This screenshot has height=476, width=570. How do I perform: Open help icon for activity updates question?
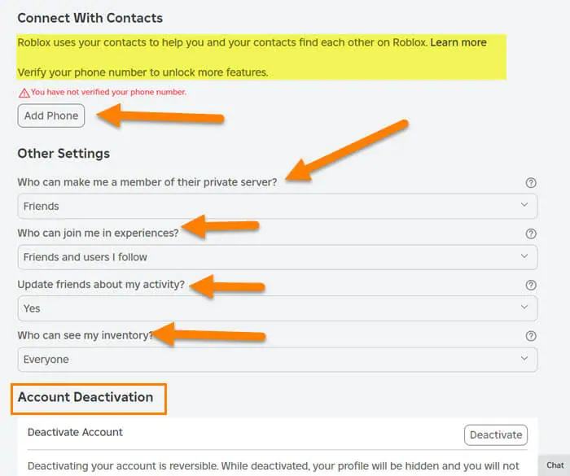[531, 286]
